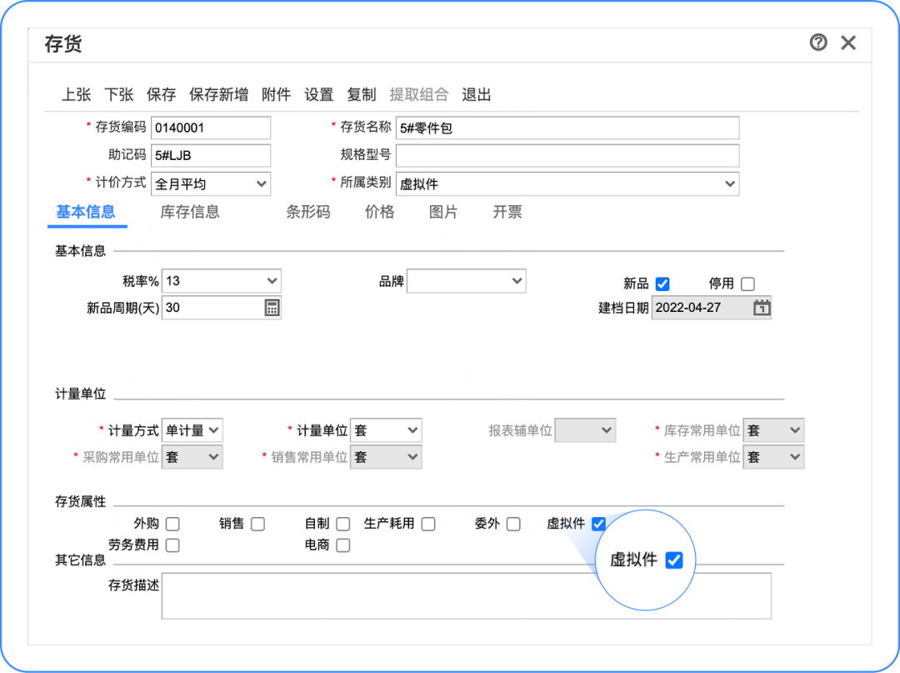Select 复制 in the toolbar
The height and width of the screenshot is (673, 900).
pyautogui.click(x=361, y=94)
